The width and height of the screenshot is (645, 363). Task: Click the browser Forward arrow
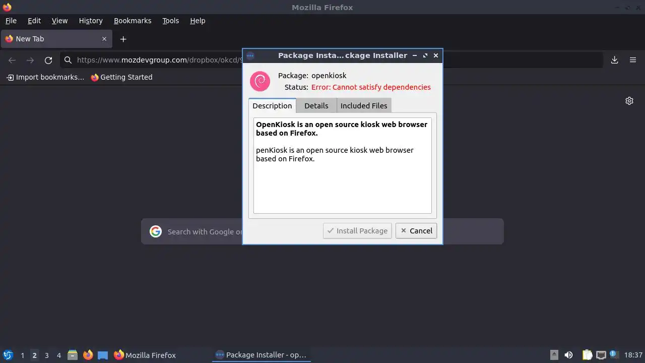pos(30,60)
